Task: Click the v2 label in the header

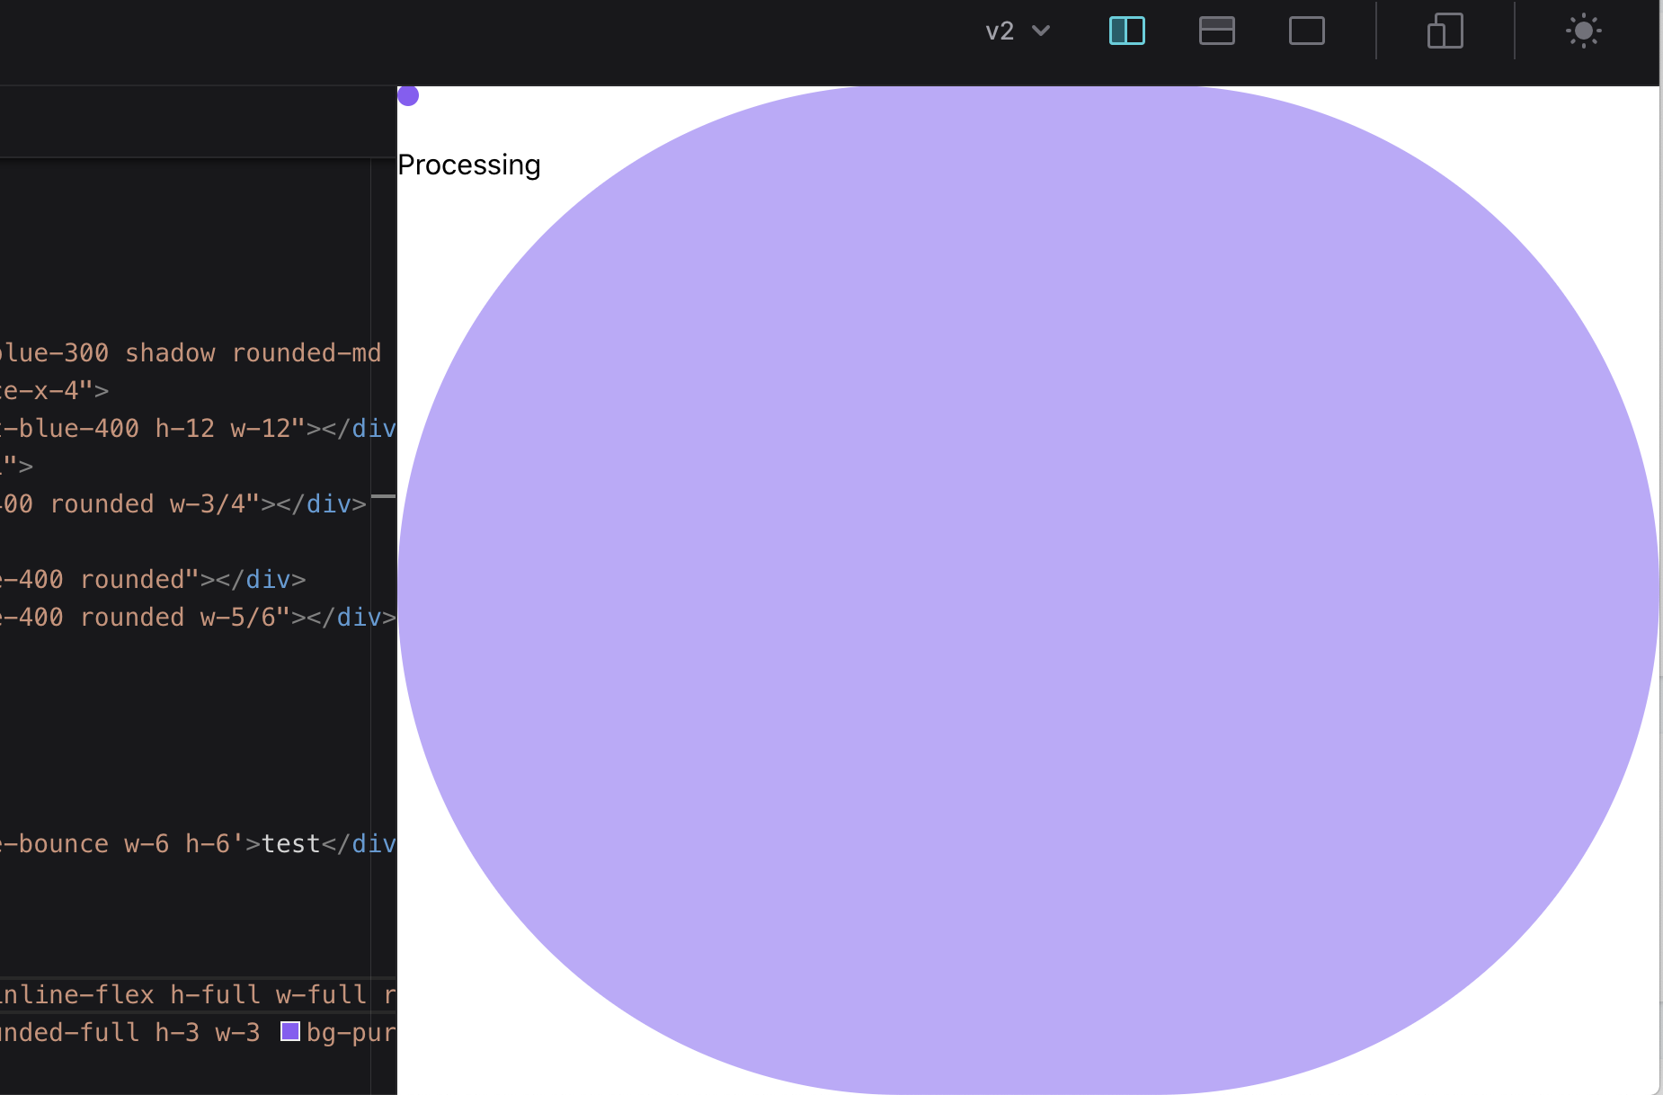Action: click(998, 31)
